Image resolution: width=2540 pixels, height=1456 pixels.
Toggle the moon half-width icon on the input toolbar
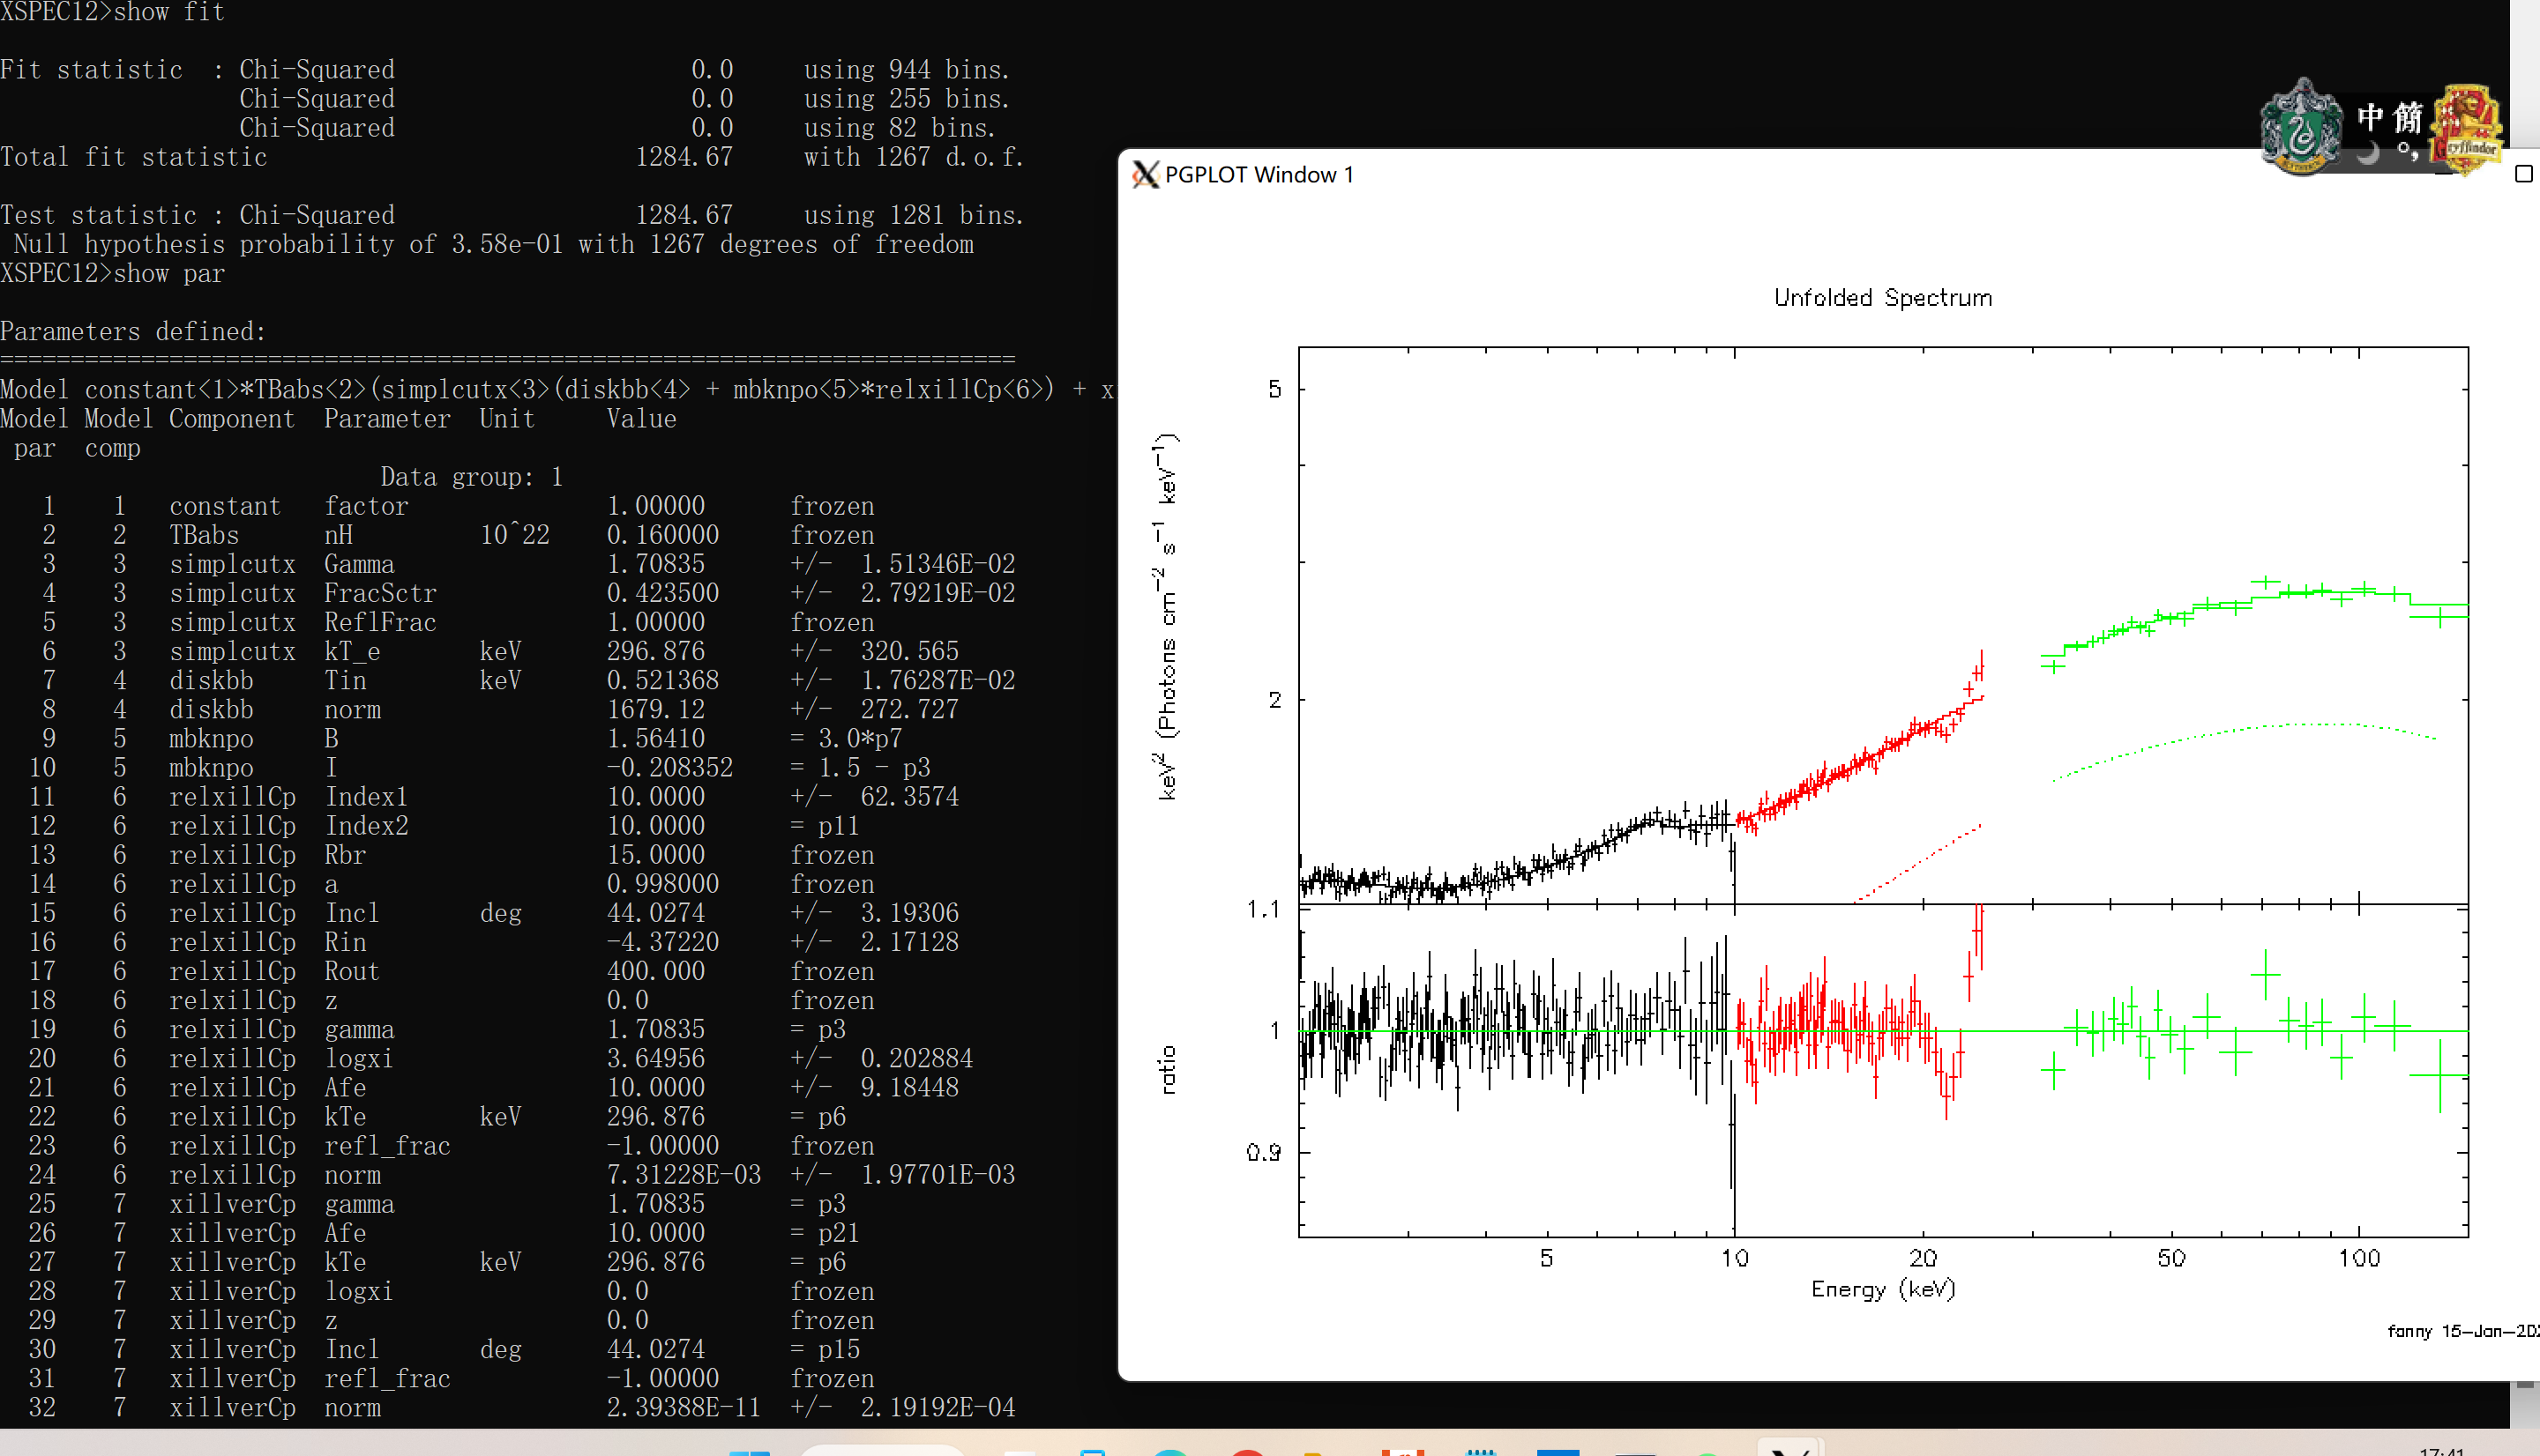pyautogui.click(x=2368, y=153)
